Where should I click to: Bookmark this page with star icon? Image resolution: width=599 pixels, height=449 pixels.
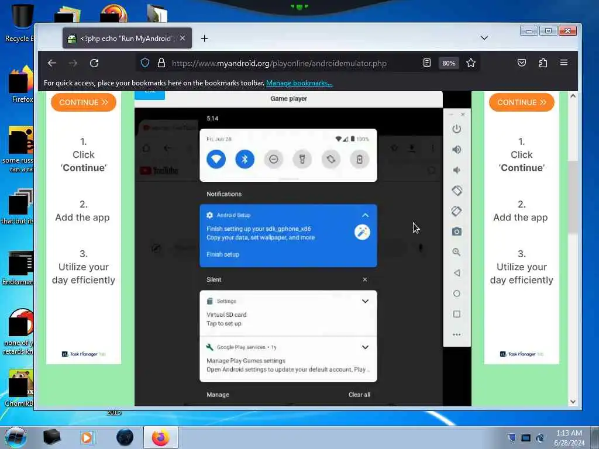[471, 63]
